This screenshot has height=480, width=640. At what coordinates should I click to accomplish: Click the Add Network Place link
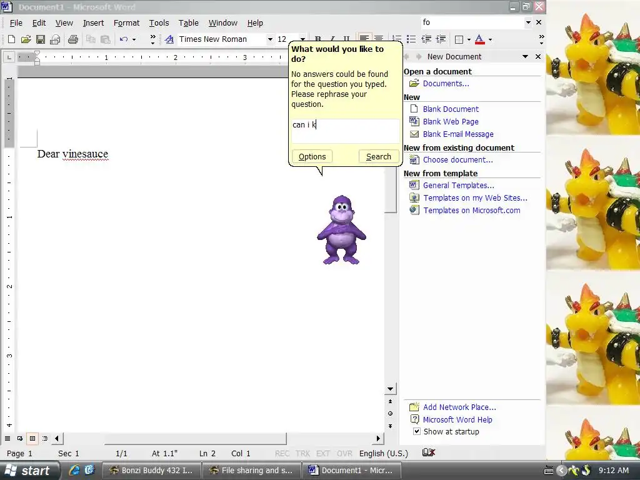pyautogui.click(x=459, y=407)
